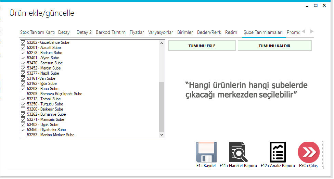The image size is (334, 179).
Task: Toggle 53212 - Torbalı Sube checkbox
Action: click(x=23, y=99)
